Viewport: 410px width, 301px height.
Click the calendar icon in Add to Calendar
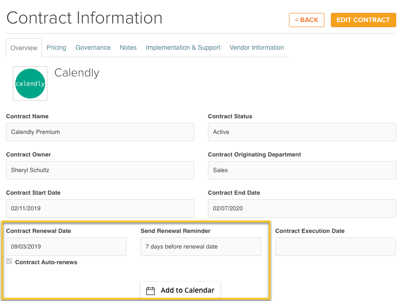(x=150, y=291)
